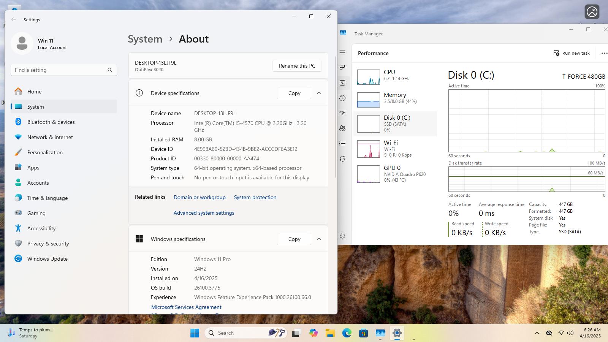
Task: Open Advanced system settings link
Action: coord(204,213)
